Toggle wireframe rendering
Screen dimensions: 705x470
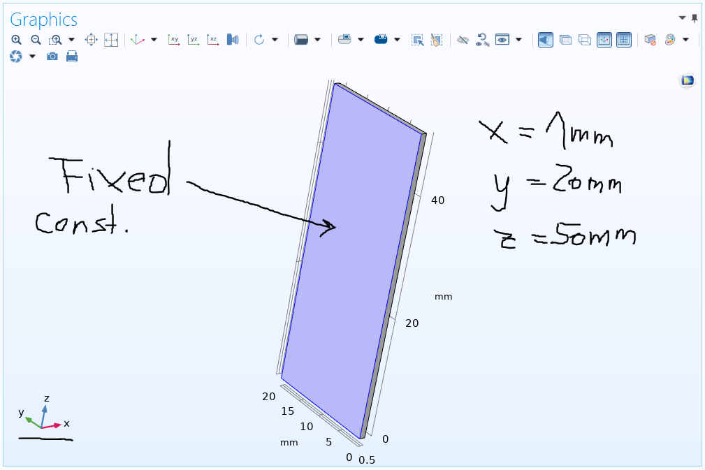tap(585, 40)
